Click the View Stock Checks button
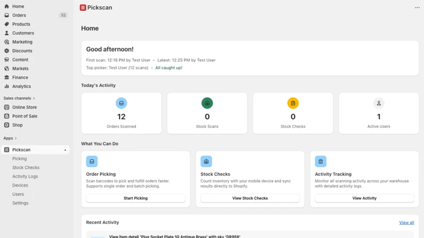This screenshot has width=424, height=238. pyautogui.click(x=250, y=198)
